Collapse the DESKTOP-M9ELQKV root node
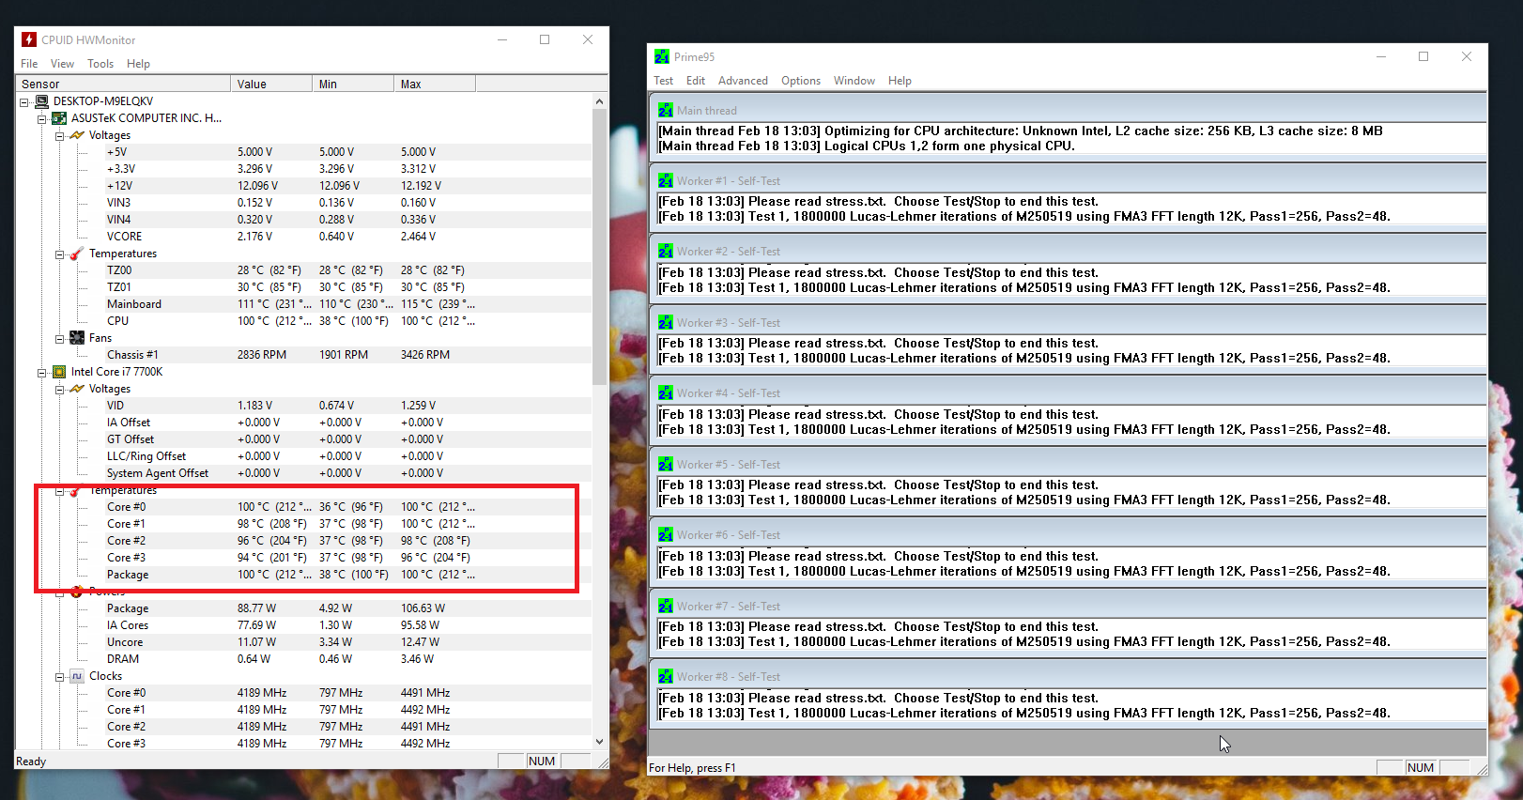This screenshot has height=800, width=1523. [24, 102]
